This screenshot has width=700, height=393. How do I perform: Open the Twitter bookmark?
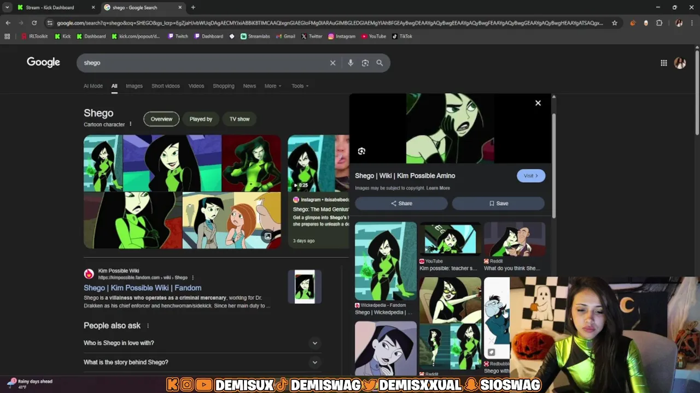[312, 37]
